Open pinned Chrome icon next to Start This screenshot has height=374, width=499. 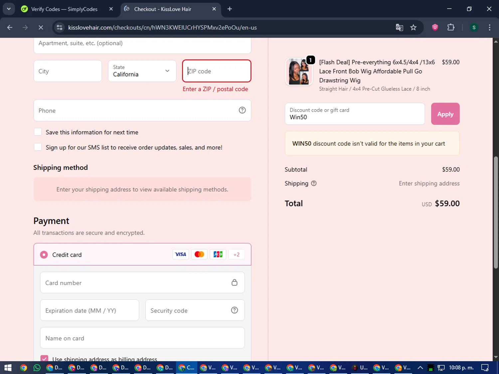[23, 367]
